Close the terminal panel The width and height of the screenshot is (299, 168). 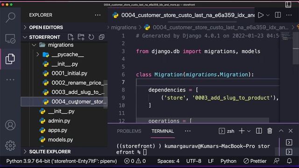(291, 131)
